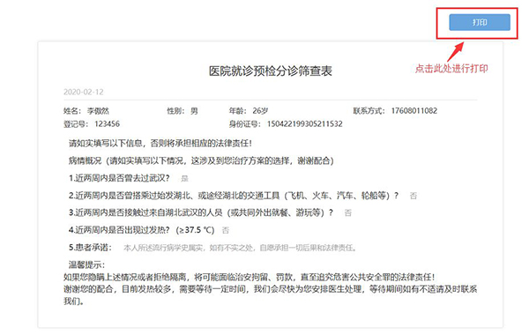Click the 温馨提示 heading
This screenshot has width=529, height=335.
[x=87, y=264]
